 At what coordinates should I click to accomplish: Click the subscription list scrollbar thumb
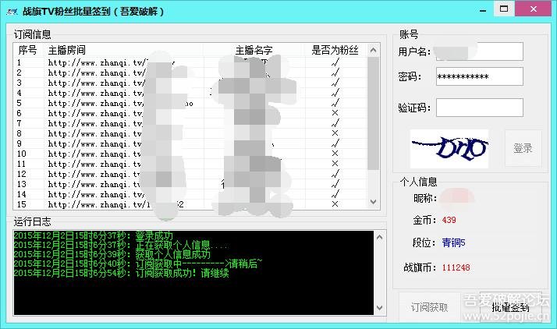pyautogui.click(x=373, y=113)
